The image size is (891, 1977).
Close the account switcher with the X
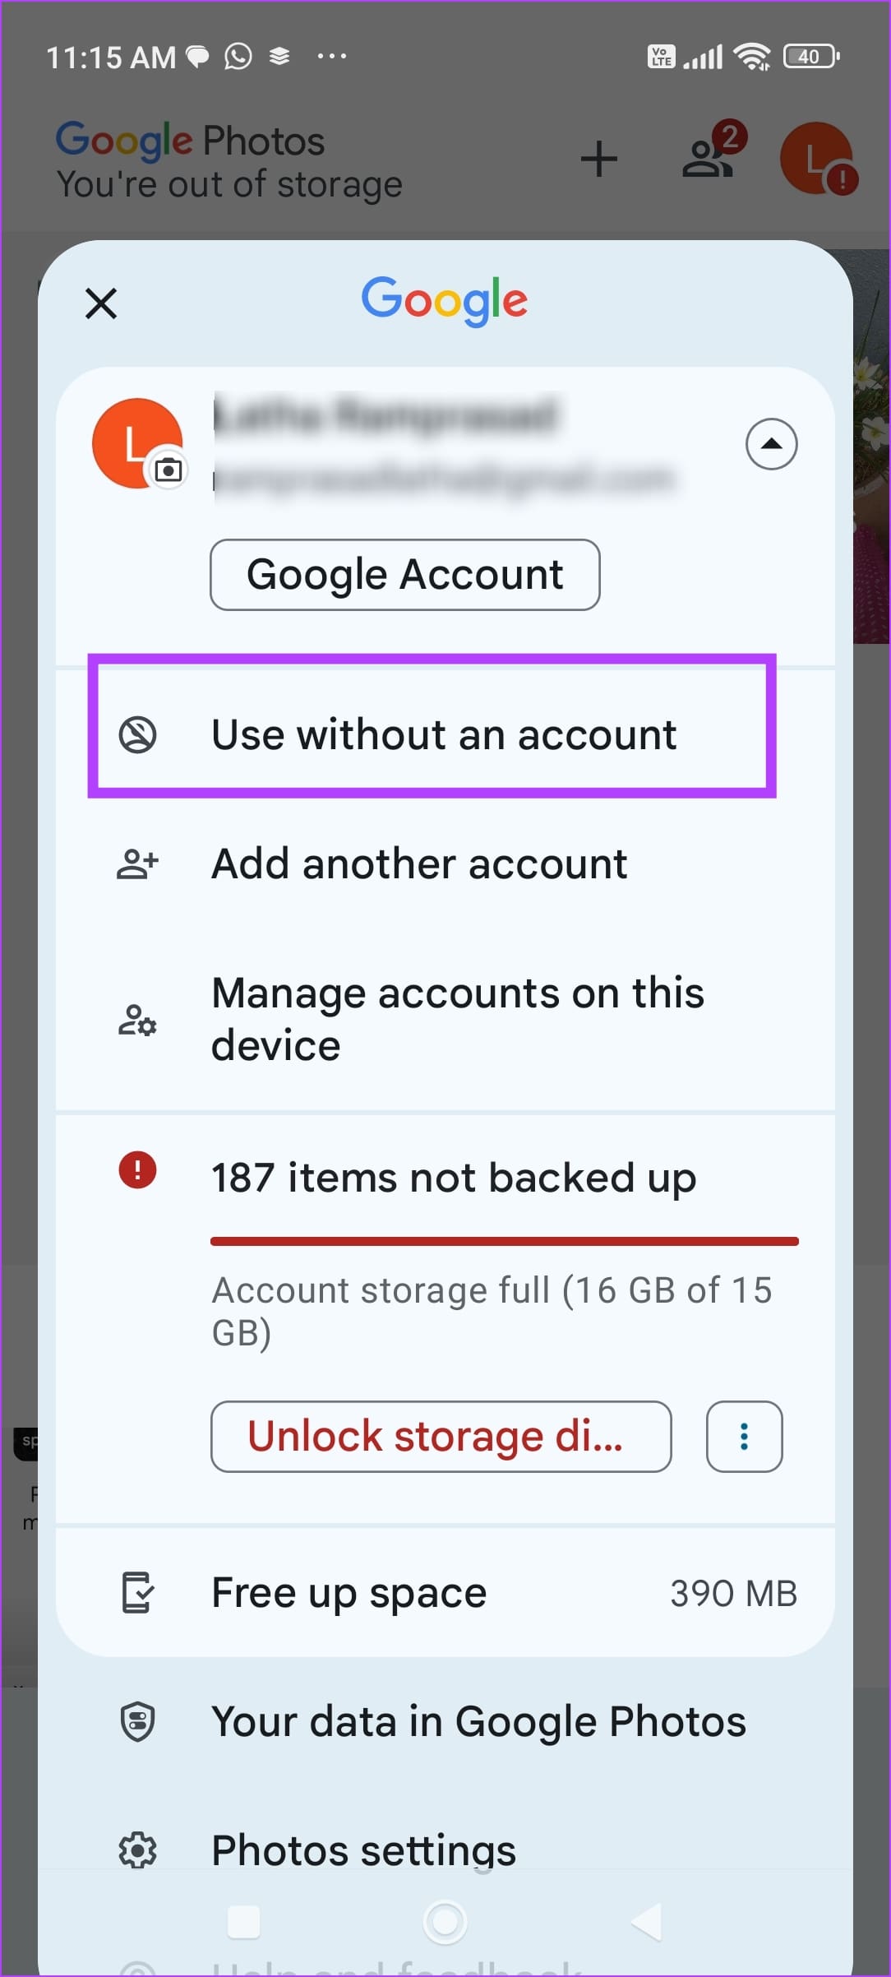tap(99, 303)
